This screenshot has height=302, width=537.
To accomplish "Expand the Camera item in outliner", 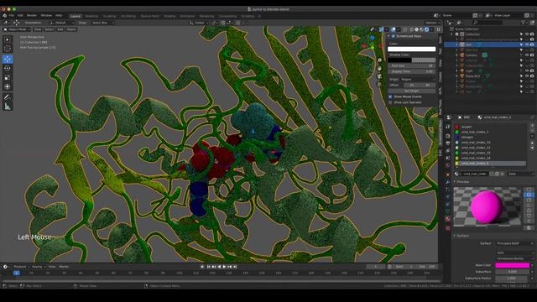I will tap(456, 55).
